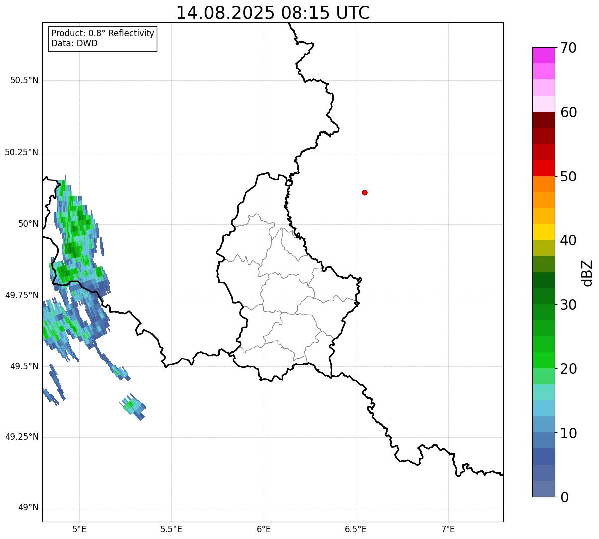Click the 70 colorbar tick label
599x539 pixels.
(x=568, y=48)
